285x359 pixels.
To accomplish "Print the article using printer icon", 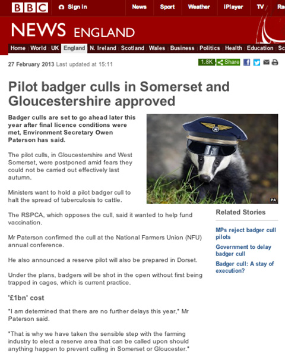I will (x=275, y=62).
